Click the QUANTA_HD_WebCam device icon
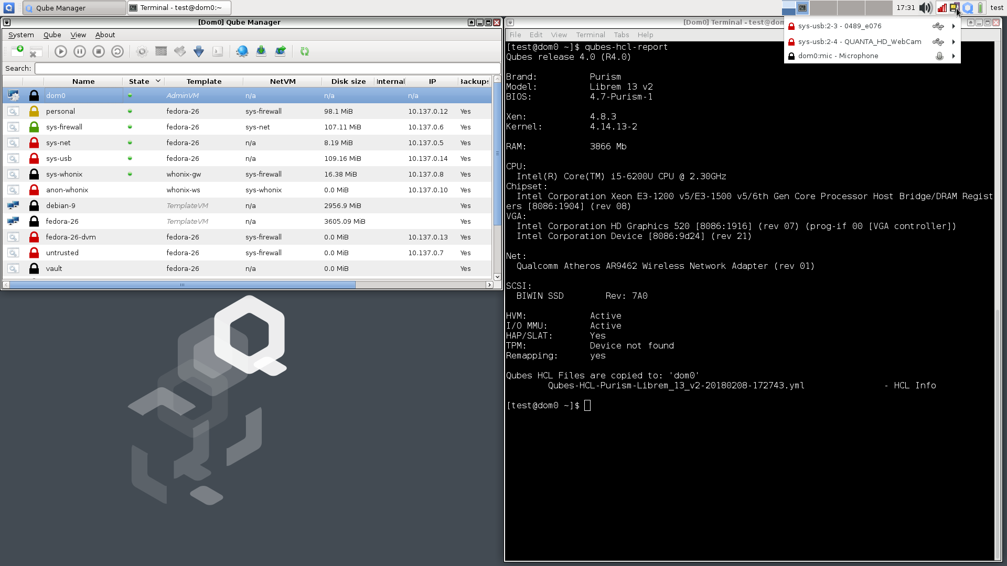The height and width of the screenshot is (566, 1007). point(937,41)
